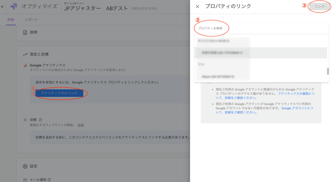
Task: Click the リンク button in the panel header
Action: pyautogui.click(x=319, y=6)
